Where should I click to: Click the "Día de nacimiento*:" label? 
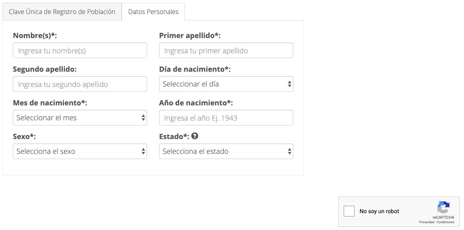pyautogui.click(x=195, y=69)
